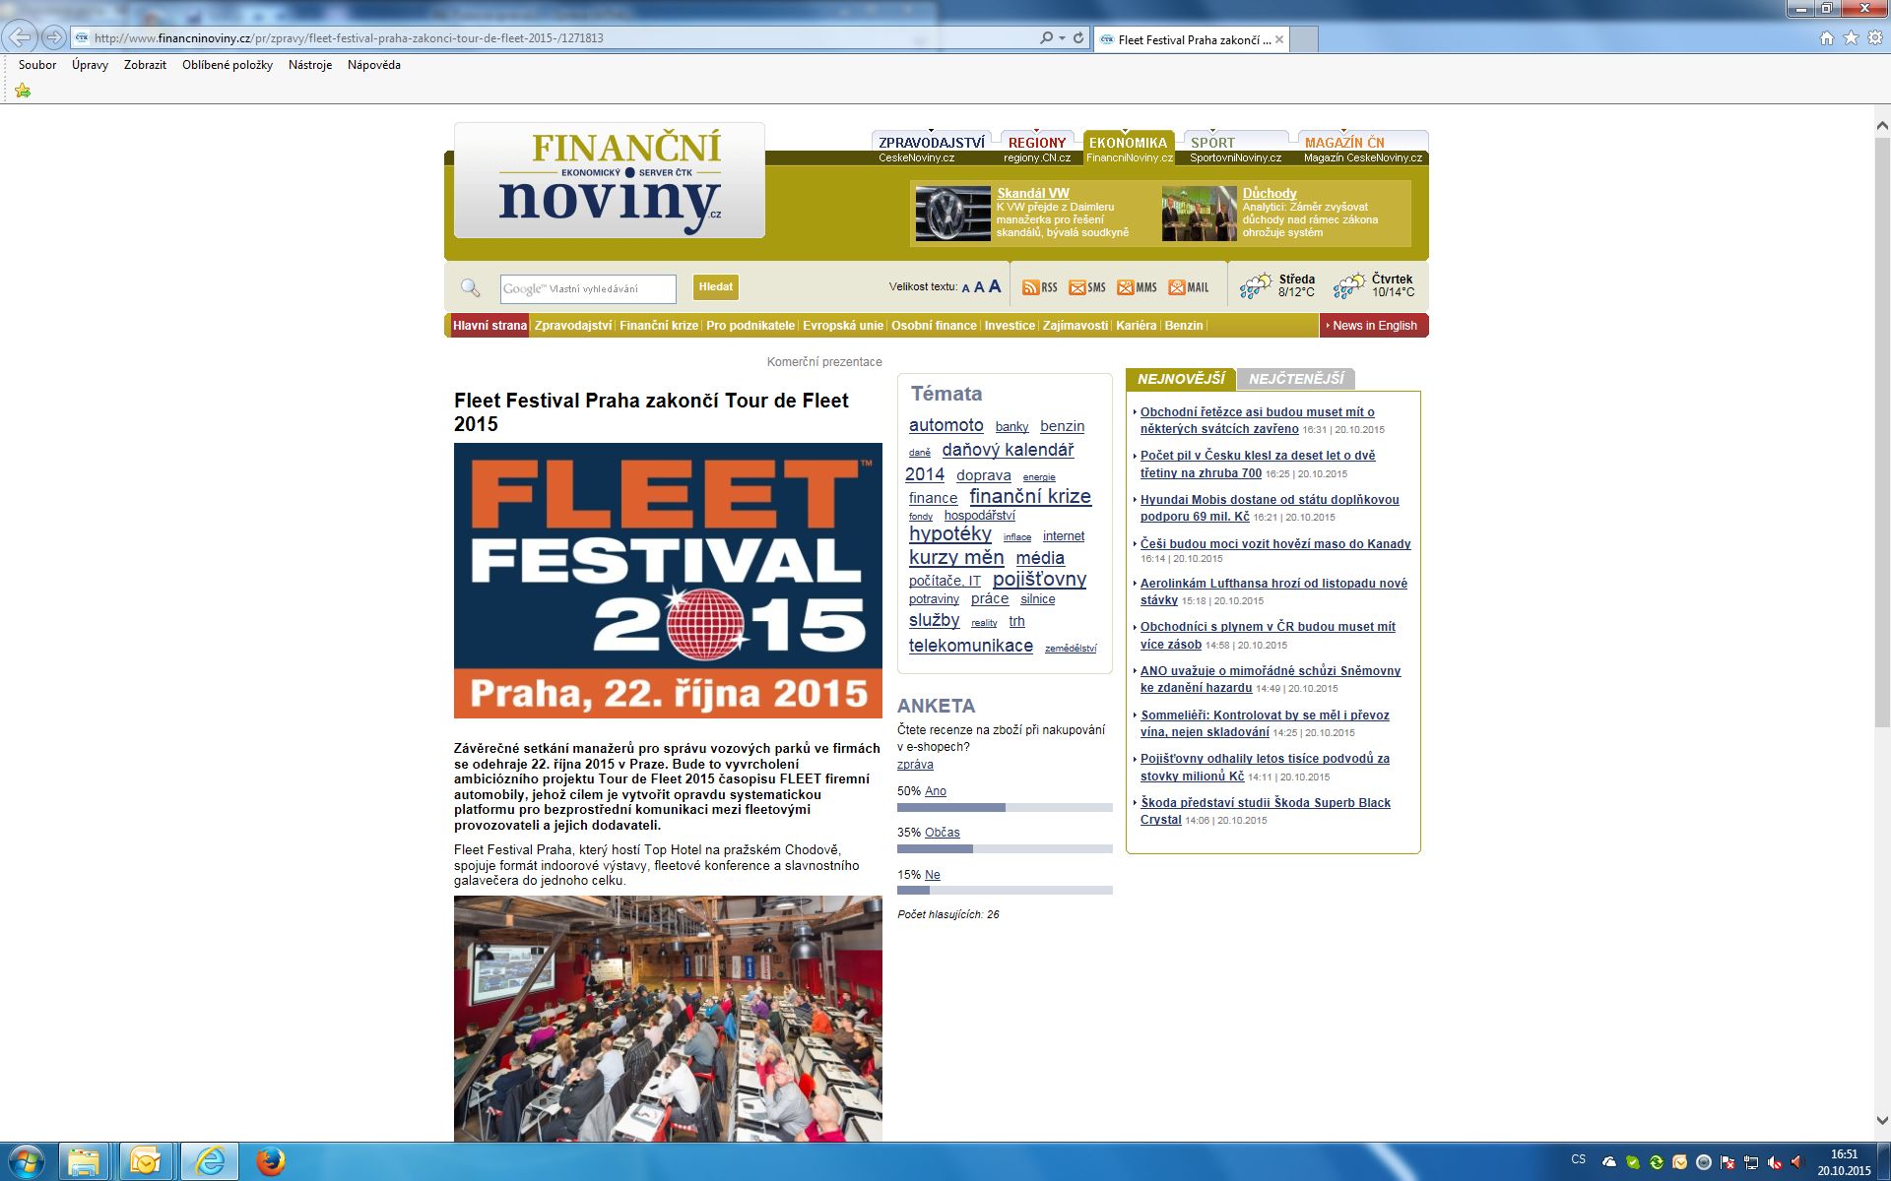This screenshot has width=1891, height=1181.
Task: Select the medium text size A
Action: 979,287
